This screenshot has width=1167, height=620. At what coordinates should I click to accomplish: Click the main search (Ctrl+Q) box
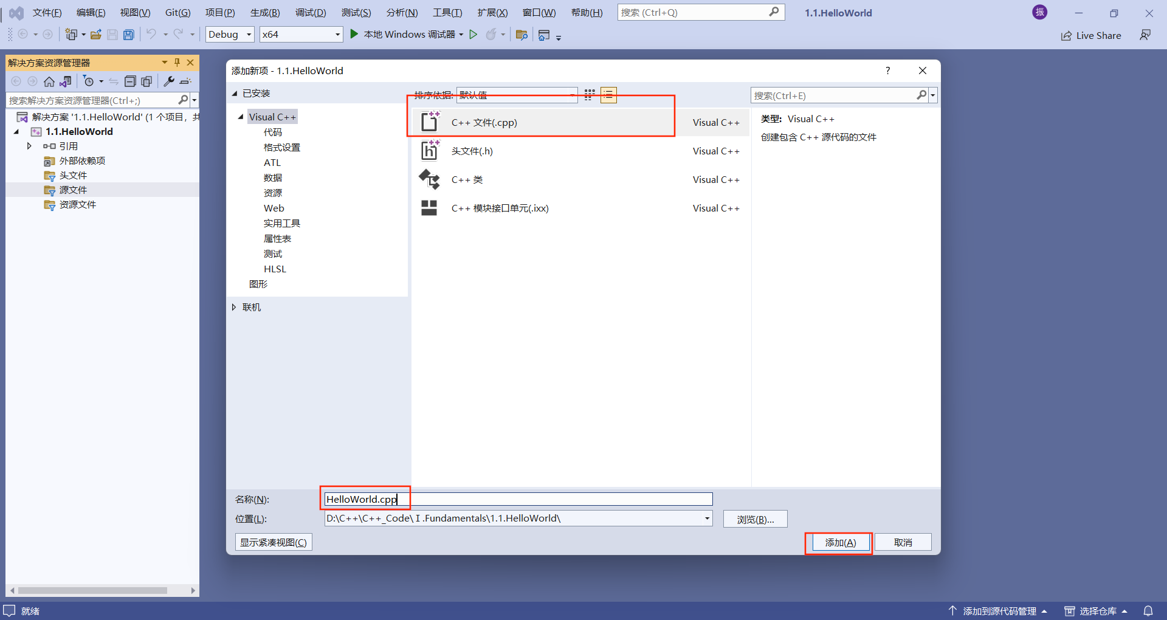click(x=701, y=12)
